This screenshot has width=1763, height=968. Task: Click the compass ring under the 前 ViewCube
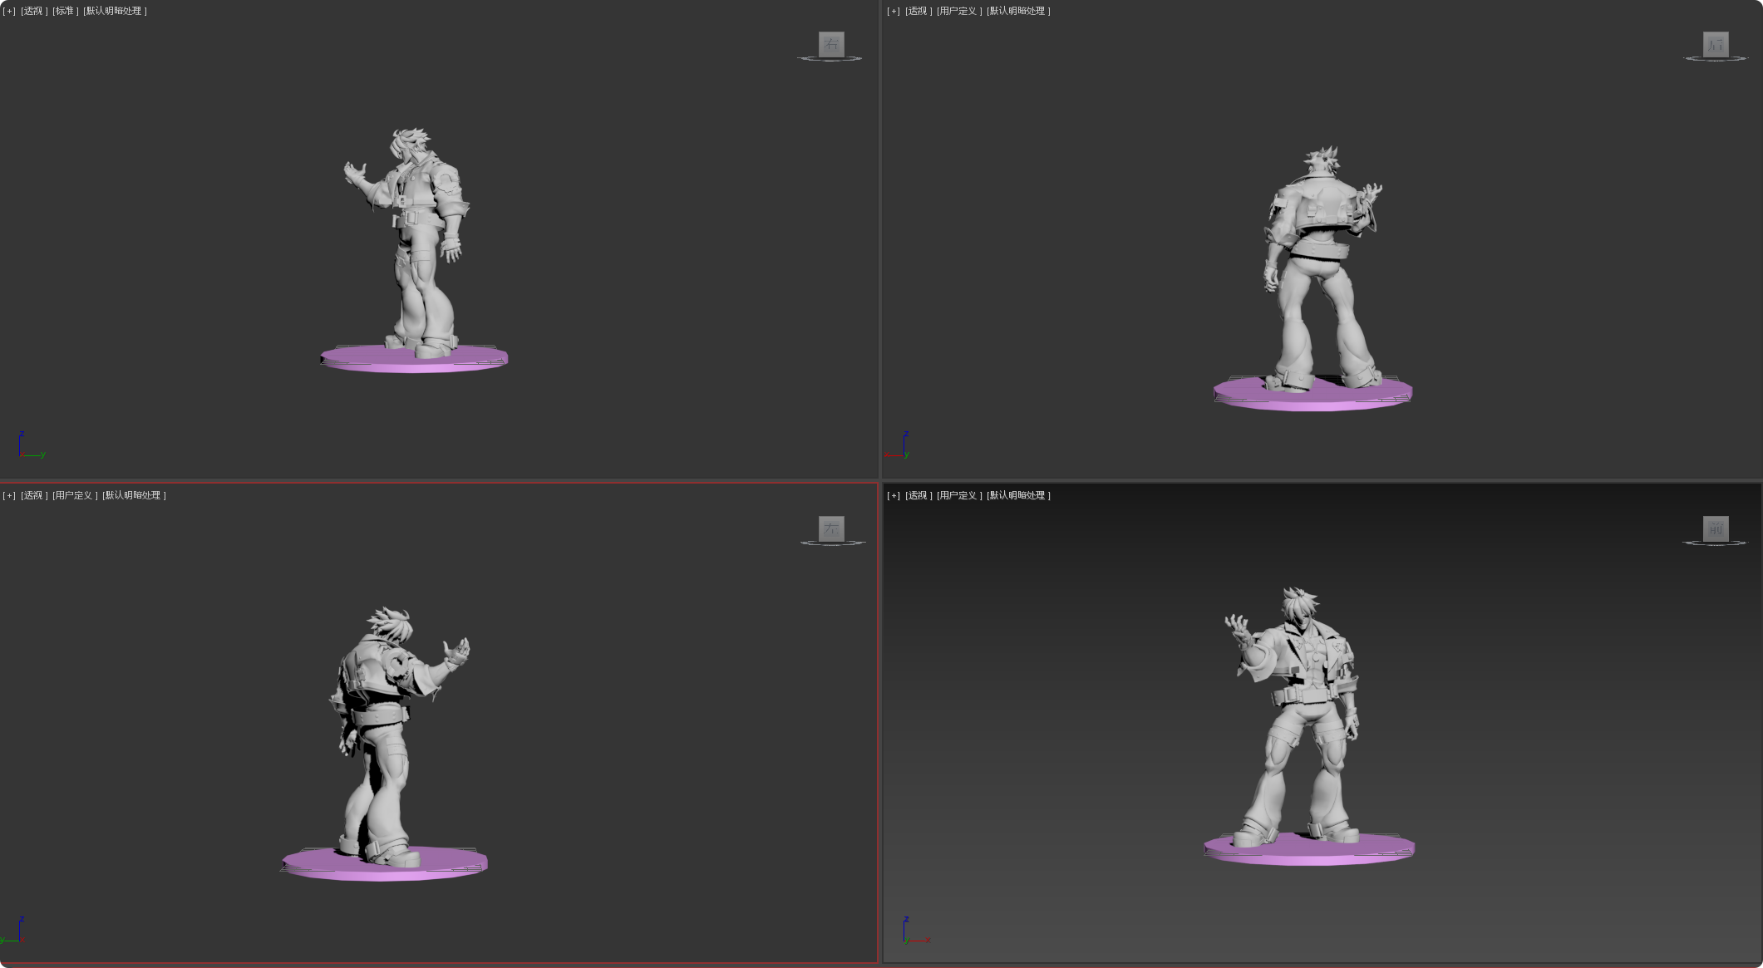1716,543
